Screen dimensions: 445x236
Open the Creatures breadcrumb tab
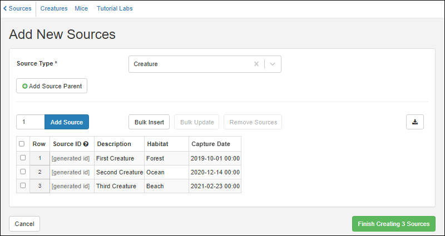pyautogui.click(x=54, y=9)
